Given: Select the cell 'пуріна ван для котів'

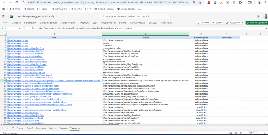Looking at the screenshot, I should click(x=146, y=59).
